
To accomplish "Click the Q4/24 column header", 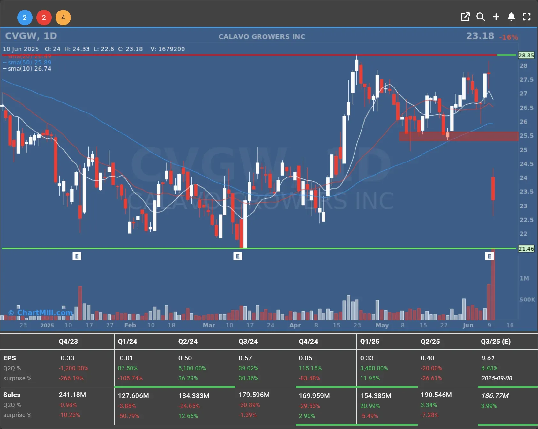I will [x=308, y=342].
